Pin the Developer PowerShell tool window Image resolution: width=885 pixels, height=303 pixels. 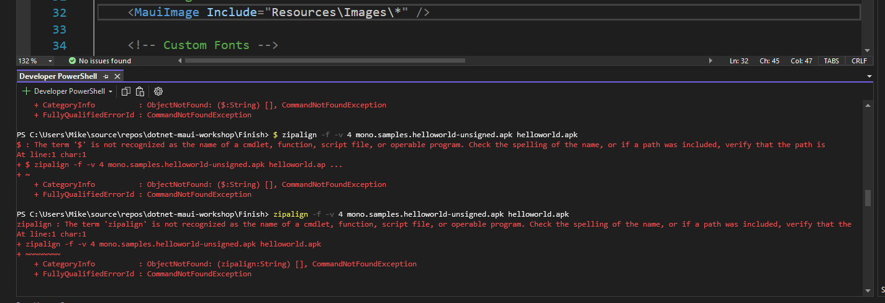(106, 76)
